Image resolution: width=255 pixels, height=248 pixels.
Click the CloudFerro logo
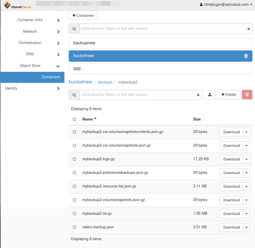click(17, 5)
